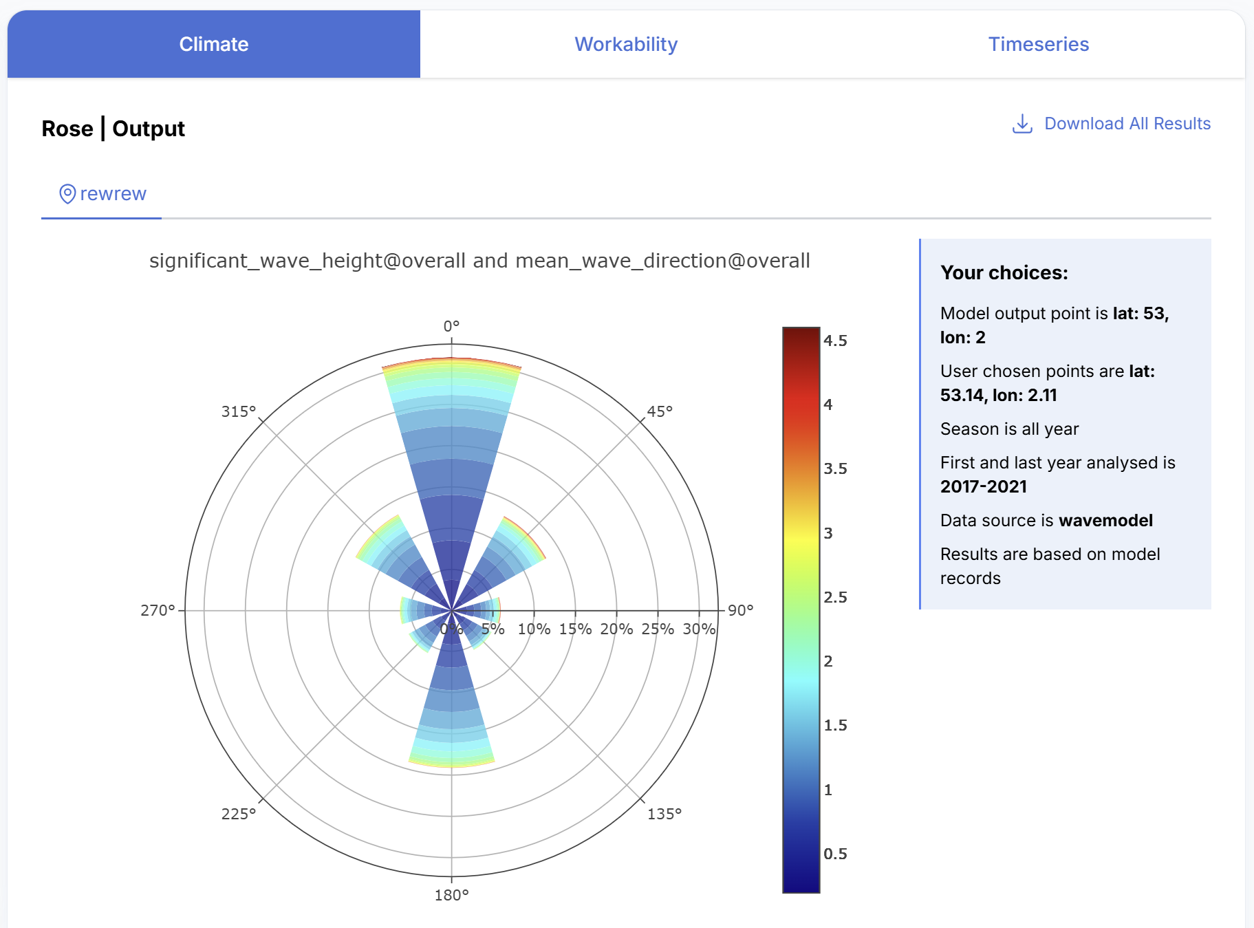Click the location pin icon beside rewrew

(x=67, y=194)
